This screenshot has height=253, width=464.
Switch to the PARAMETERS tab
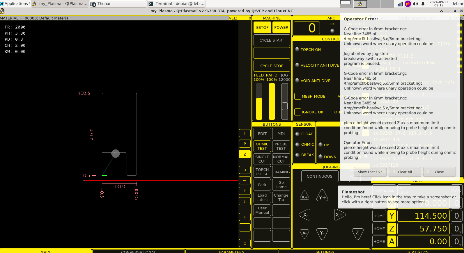232,251
